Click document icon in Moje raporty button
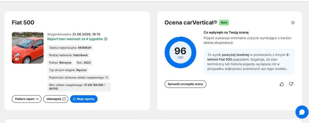 click(x=74, y=99)
